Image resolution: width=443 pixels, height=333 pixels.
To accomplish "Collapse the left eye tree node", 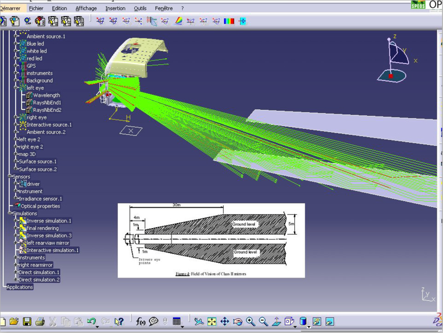I will tap(16, 88).
